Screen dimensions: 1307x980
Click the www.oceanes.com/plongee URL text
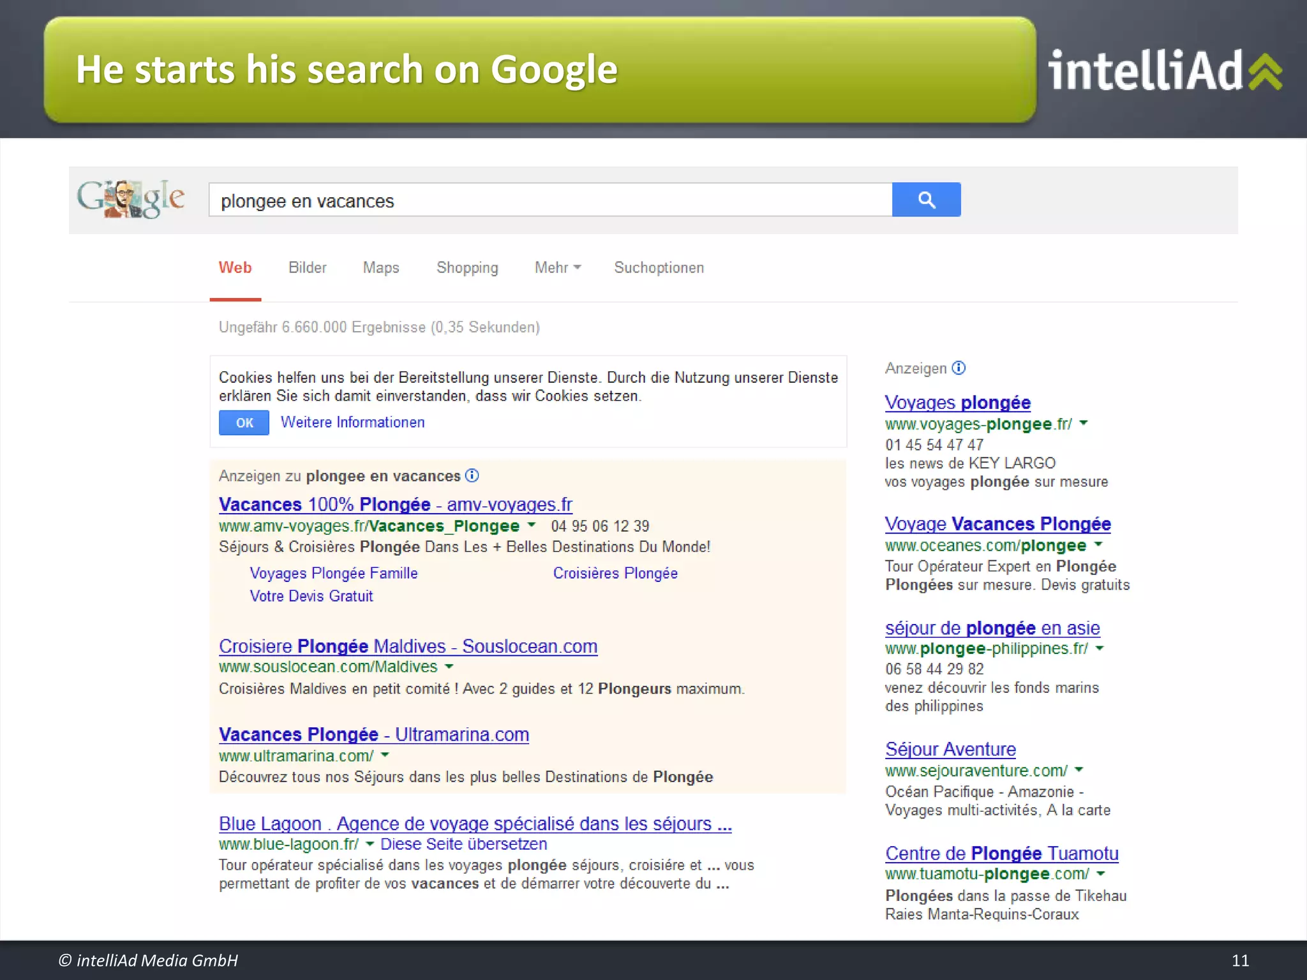pos(986,546)
